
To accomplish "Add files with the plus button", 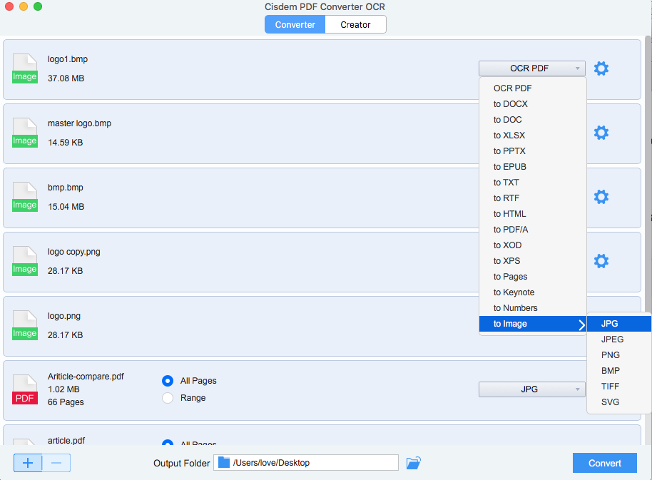I will [28, 463].
